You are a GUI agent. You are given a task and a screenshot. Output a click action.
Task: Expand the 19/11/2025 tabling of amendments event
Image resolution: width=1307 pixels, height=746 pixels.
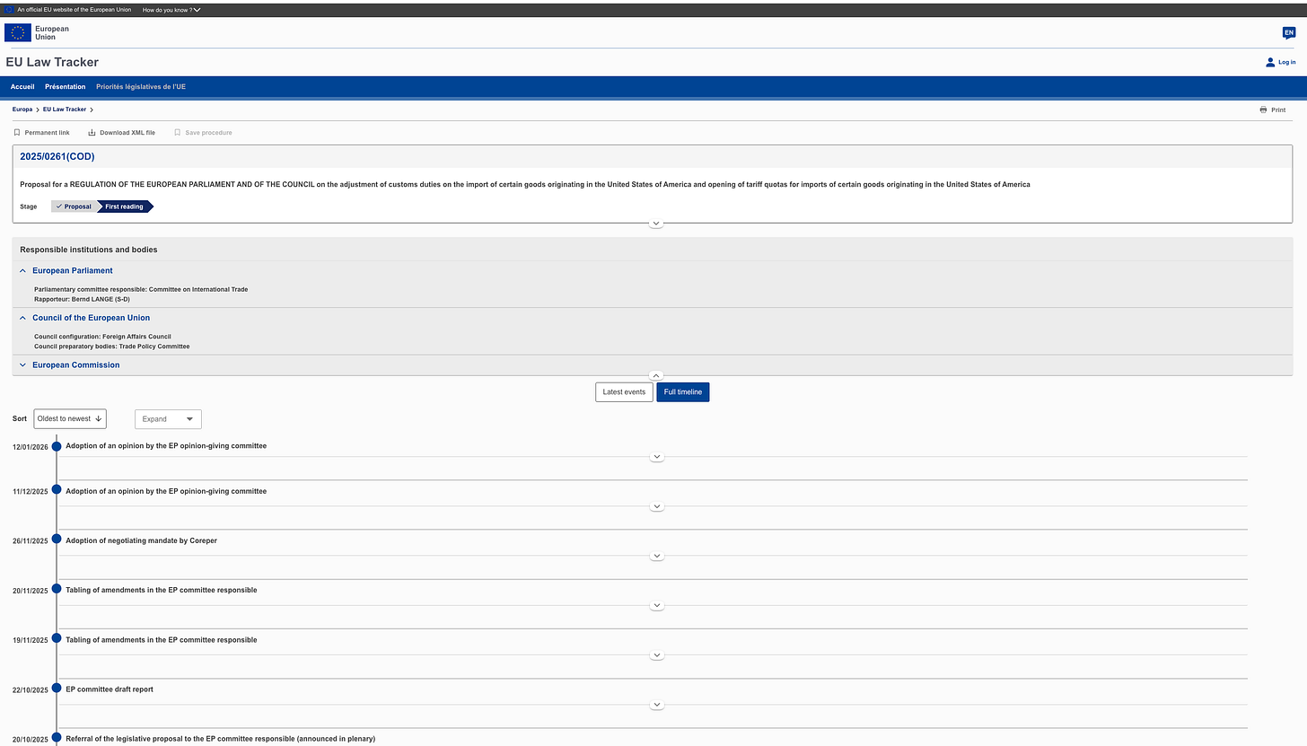(x=657, y=655)
